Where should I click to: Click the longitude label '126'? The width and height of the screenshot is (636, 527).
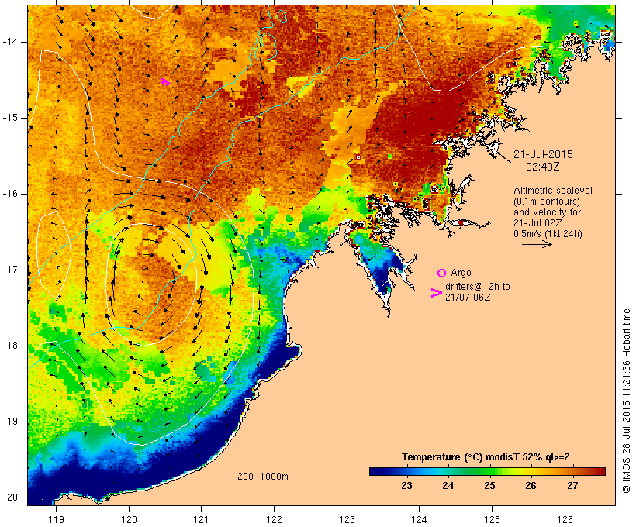(x=565, y=519)
